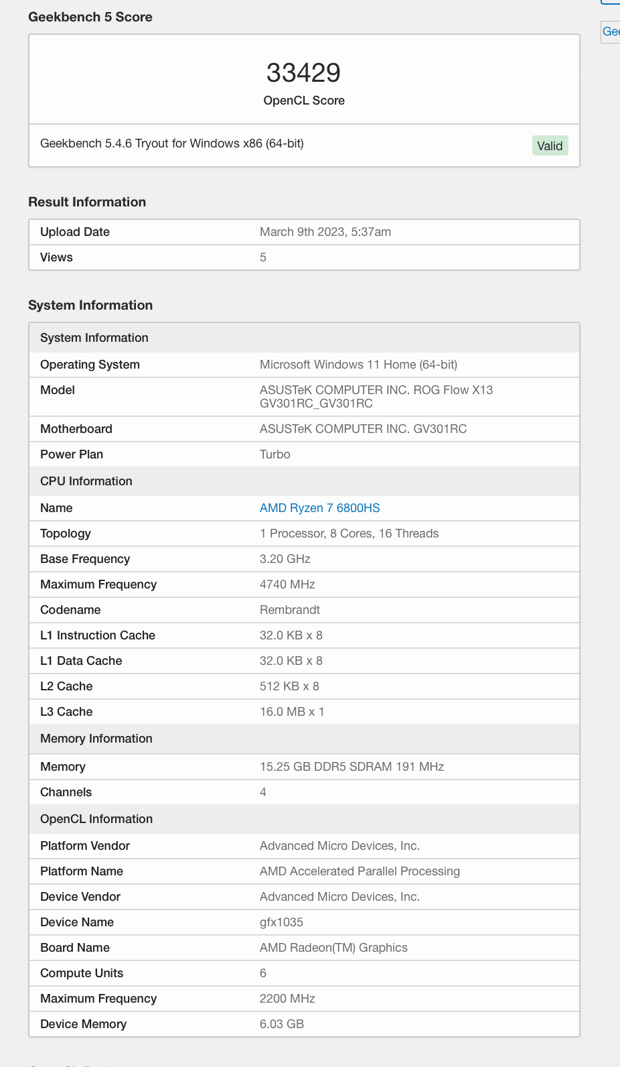The image size is (620, 1067).
Task: Click the Topology row label
Action: pyautogui.click(x=66, y=533)
